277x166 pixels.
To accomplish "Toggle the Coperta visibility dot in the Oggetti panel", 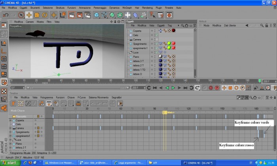I will click(152, 31).
